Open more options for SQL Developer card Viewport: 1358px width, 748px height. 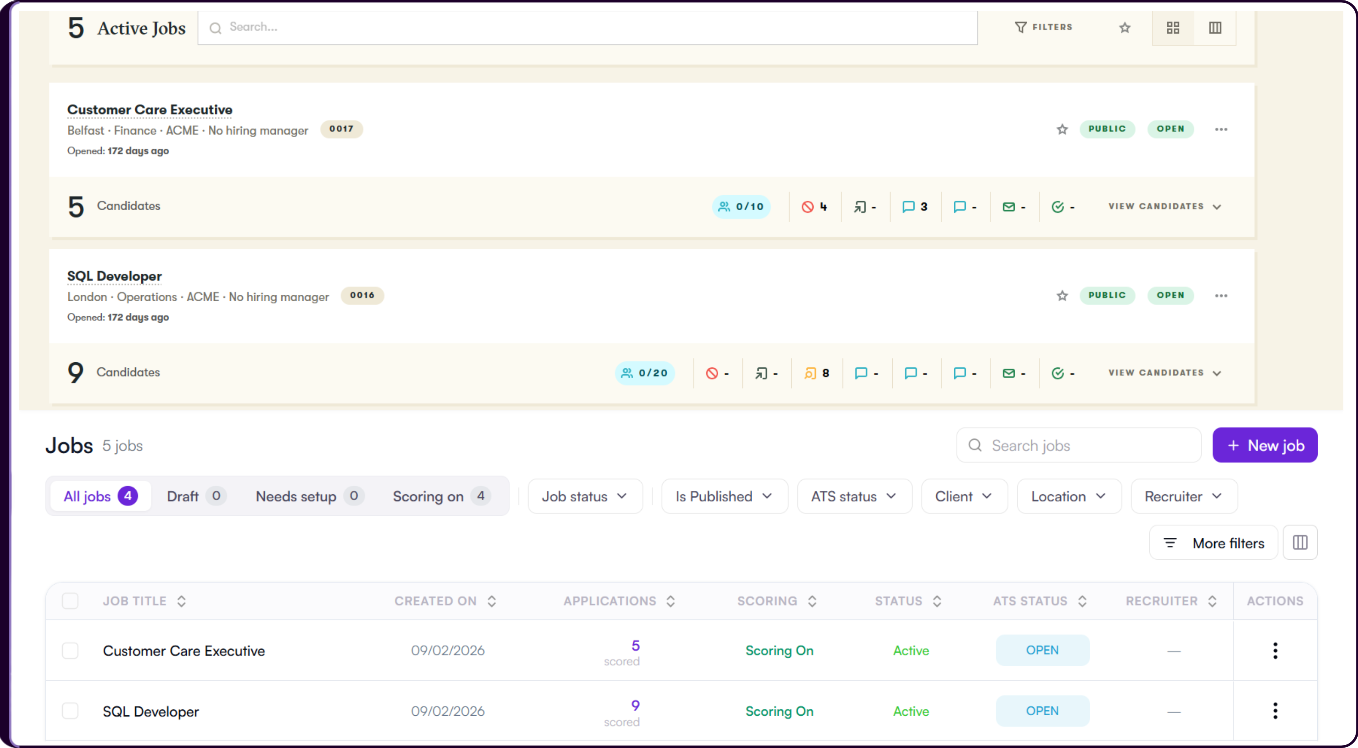point(1221,296)
